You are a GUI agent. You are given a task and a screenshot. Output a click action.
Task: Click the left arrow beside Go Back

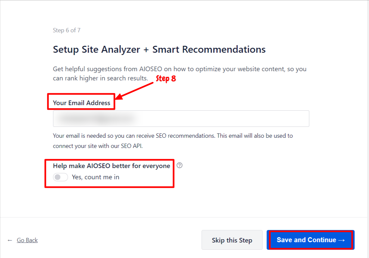pyautogui.click(x=10, y=240)
